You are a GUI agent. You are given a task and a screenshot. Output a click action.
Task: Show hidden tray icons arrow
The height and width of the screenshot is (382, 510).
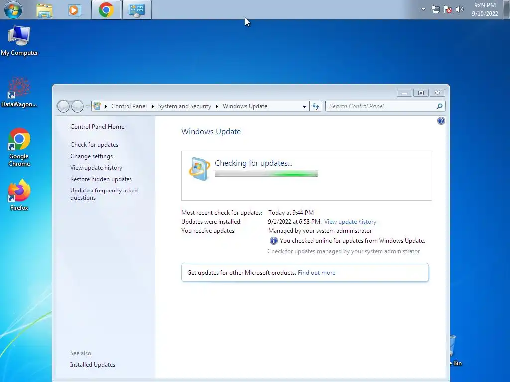coord(423,9)
